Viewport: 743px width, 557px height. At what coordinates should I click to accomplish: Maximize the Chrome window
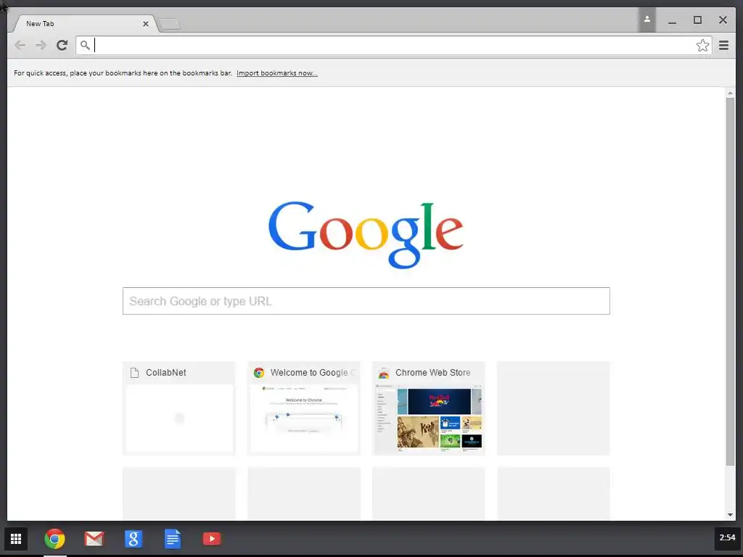click(x=697, y=20)
